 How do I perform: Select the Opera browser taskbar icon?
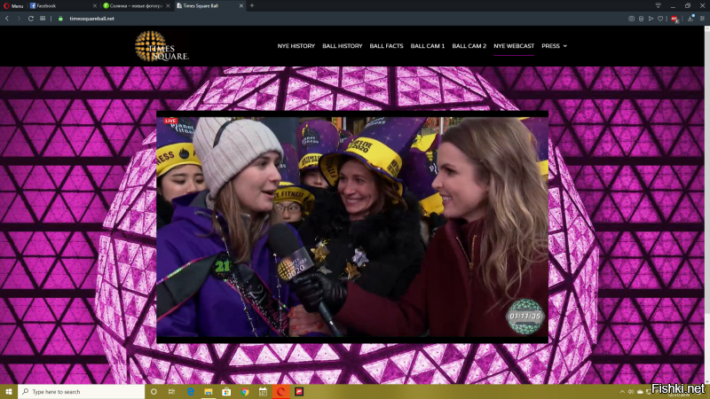tap(280, 392)
